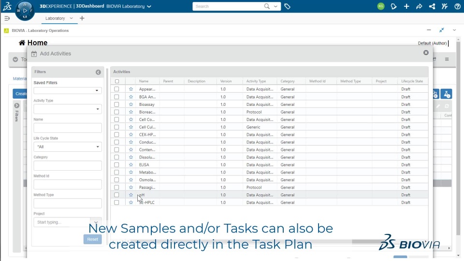
Task: Open the Life Cycle State dropdown
Action: tap(68, 147)
